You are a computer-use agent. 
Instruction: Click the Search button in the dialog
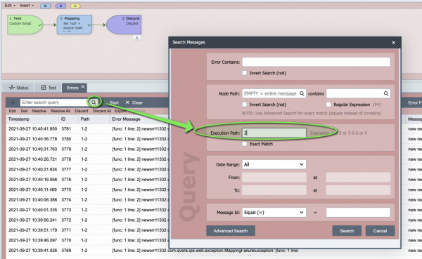point(347,231)
